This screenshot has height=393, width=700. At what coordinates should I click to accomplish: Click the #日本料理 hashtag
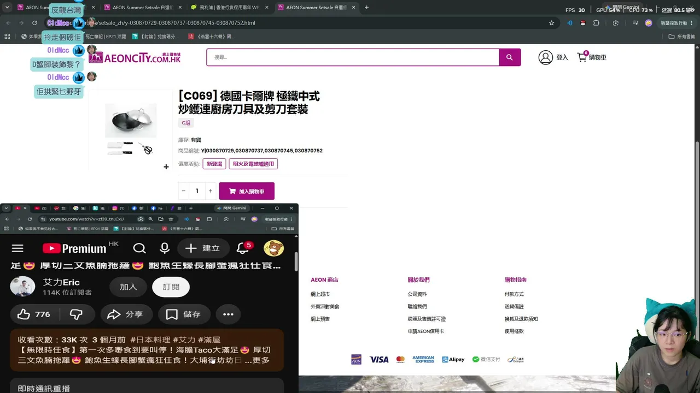click(150, 340)
